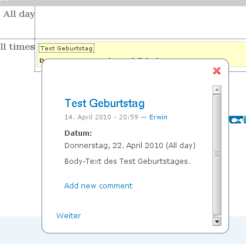Click the empty All day calendar cell
246x244 pixels.
click(x=141, y=22)
